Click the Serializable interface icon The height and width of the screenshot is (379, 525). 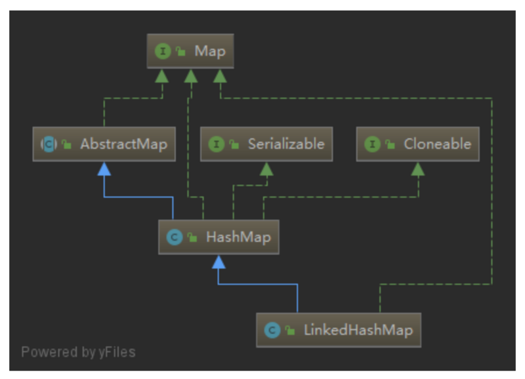point(217,144)
